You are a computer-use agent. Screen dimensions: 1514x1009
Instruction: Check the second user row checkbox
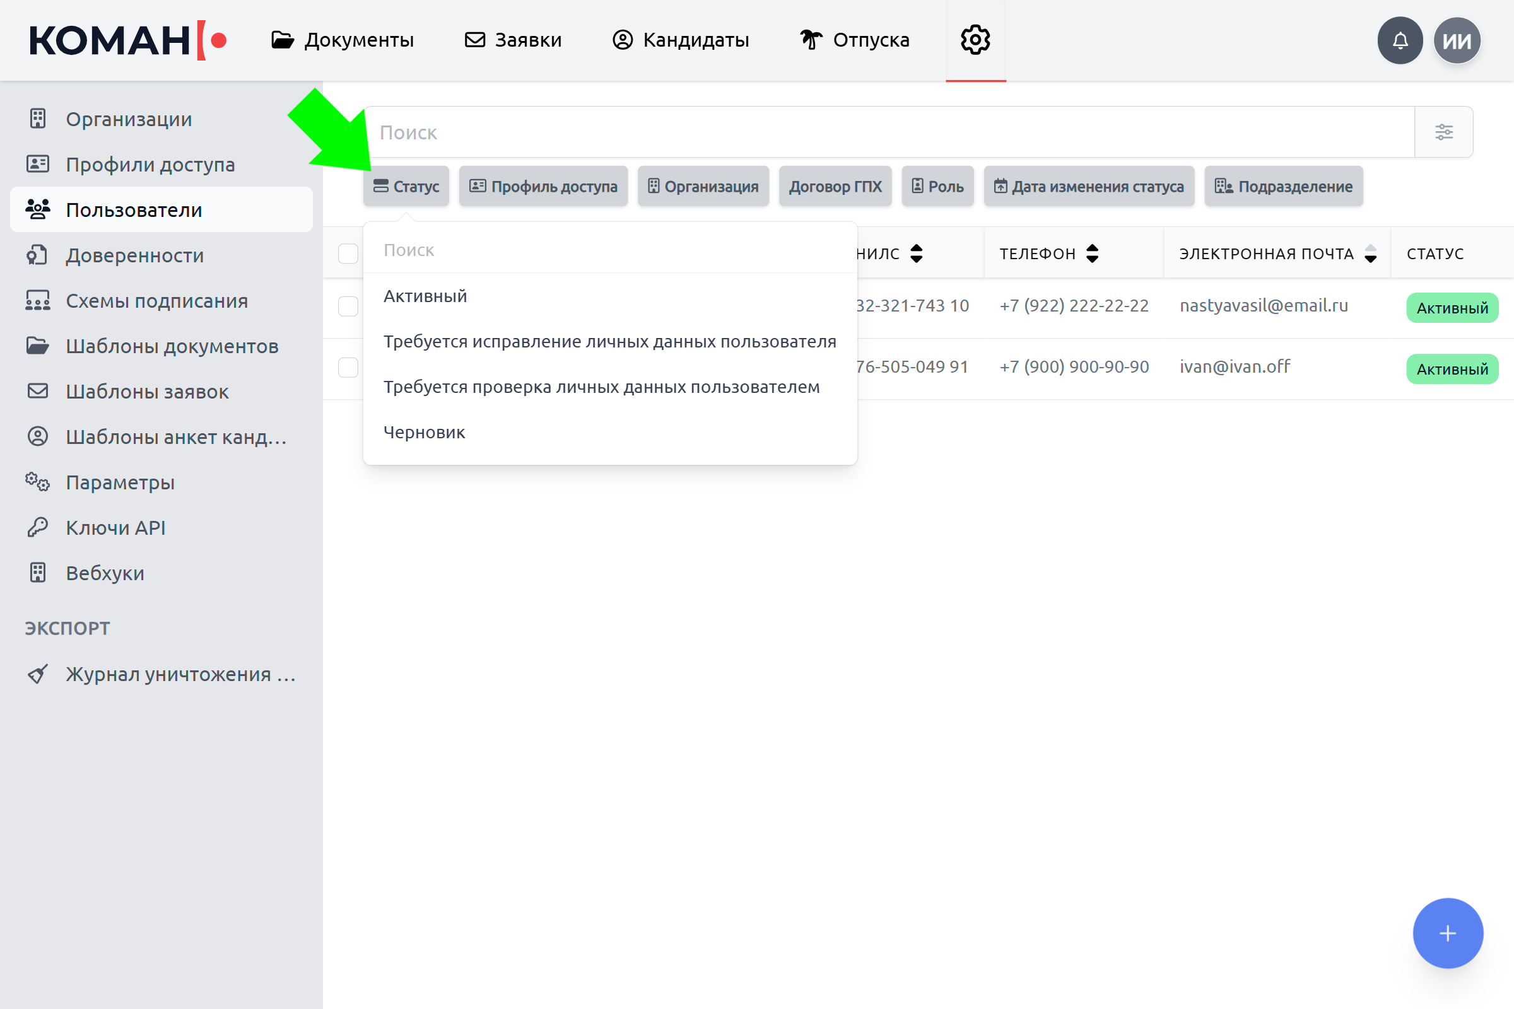click(348, 368)
